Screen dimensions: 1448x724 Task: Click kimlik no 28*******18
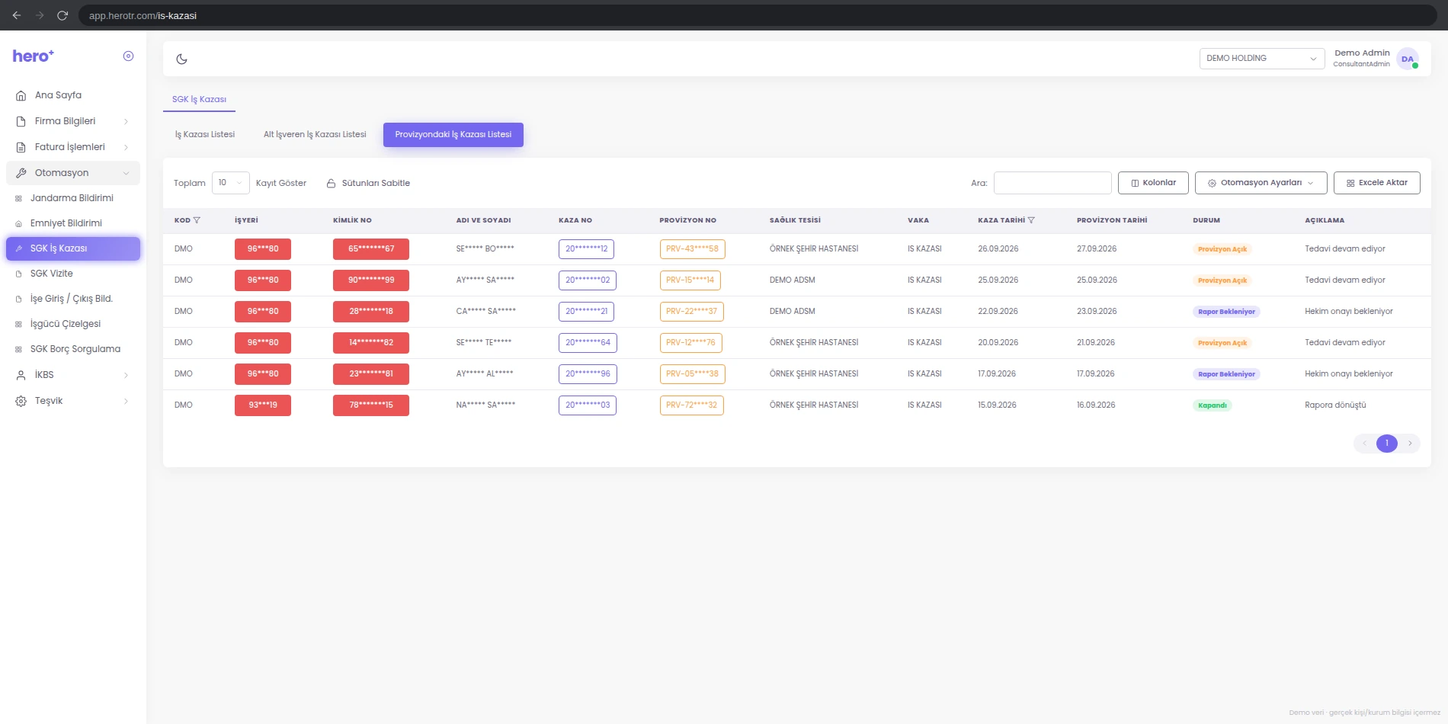(x=371, y=312)
